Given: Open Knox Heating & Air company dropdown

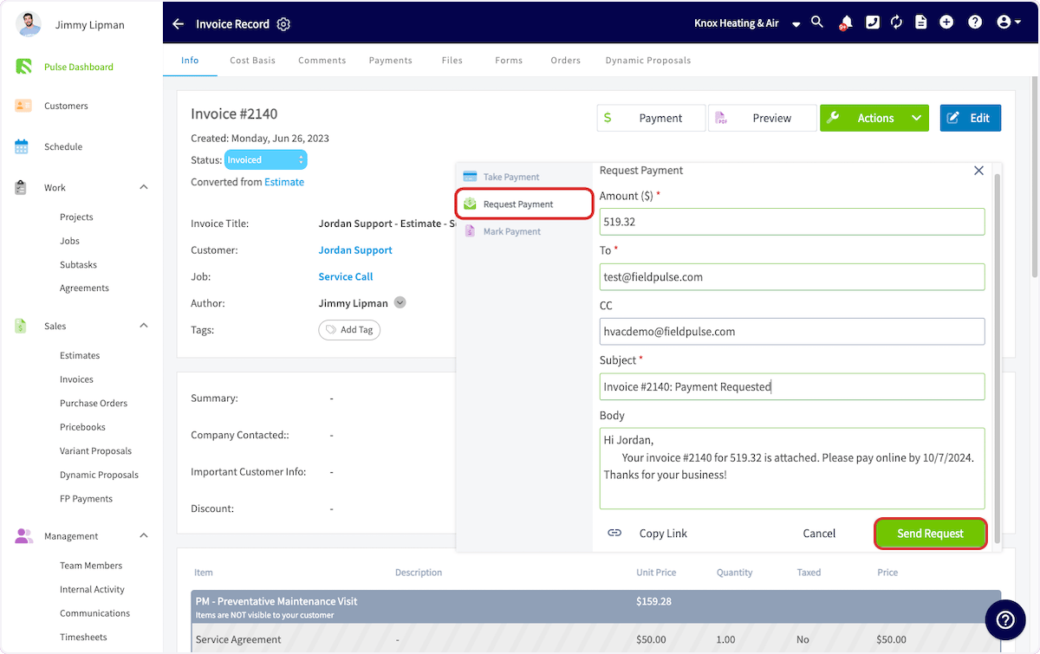Looking at the screenshot, I should (747, 23).
